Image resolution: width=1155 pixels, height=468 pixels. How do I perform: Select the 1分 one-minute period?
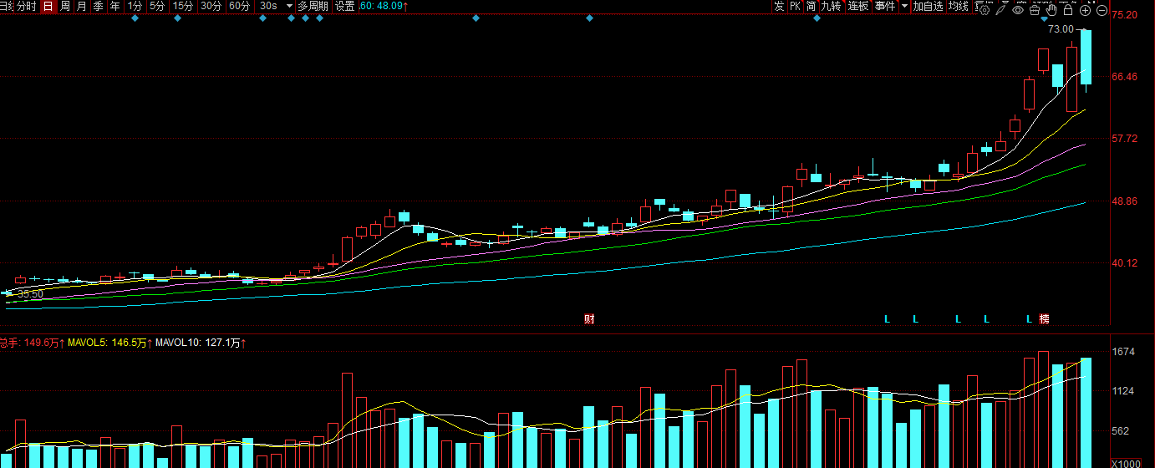(135, 6)
